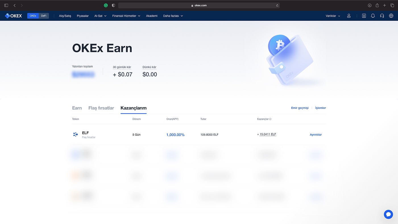Click the Tutar column header
The width and height of the screenshot is (398, 224).
[x=203, y=119]
